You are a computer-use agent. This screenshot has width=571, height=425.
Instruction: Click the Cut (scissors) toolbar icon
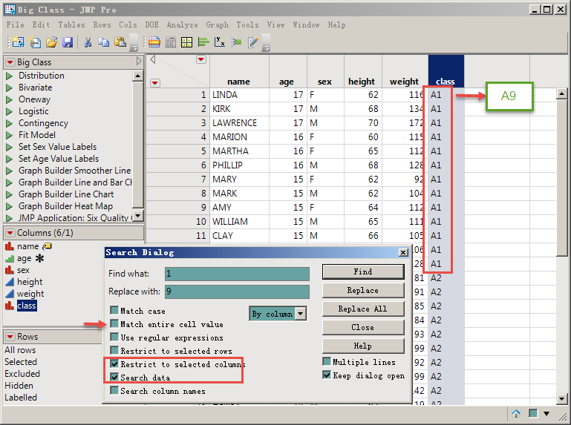88,42
